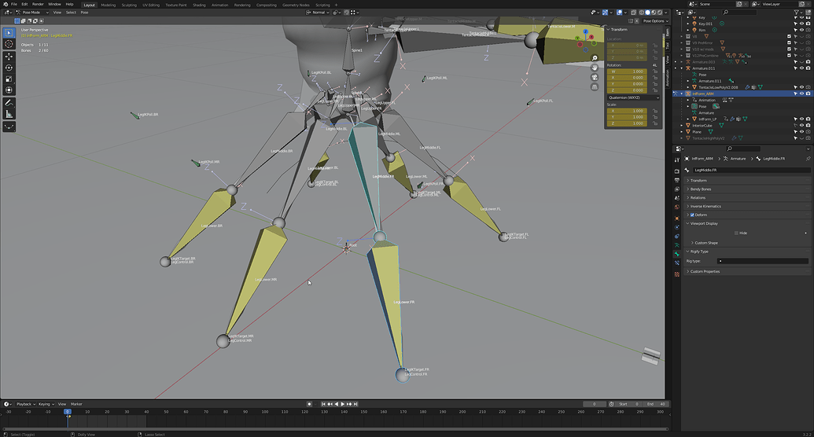Open the Quaternion (WXYZ) rotation mode dropdown

pos(633,97)
